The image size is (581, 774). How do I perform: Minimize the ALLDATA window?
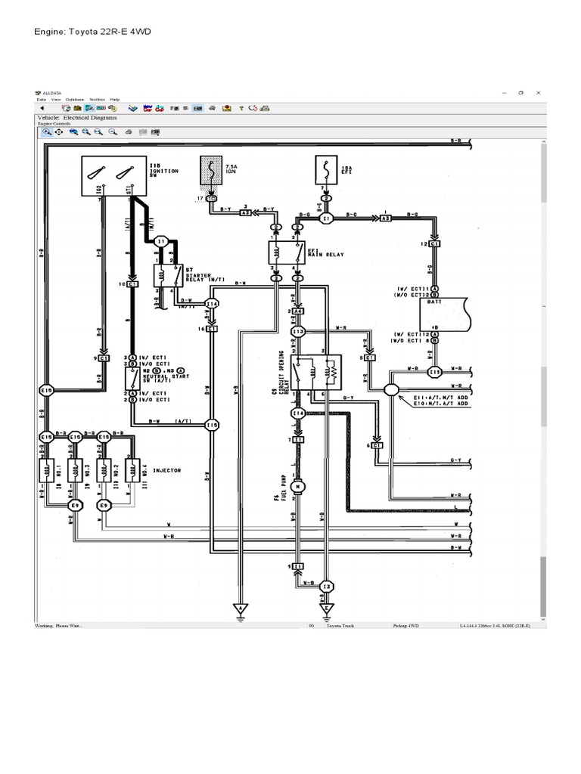click(x=504, y=93)
